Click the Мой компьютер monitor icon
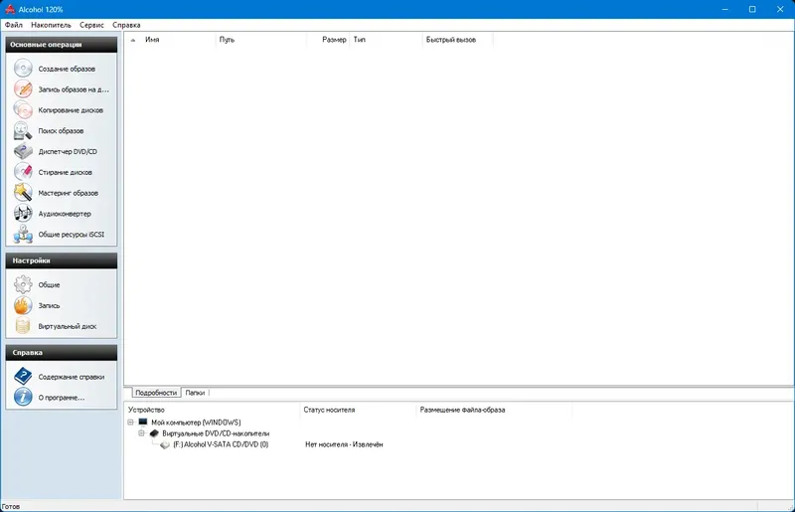Image resolution: width=795 pixels, height=512 pixels. click(x=143, y=423)
